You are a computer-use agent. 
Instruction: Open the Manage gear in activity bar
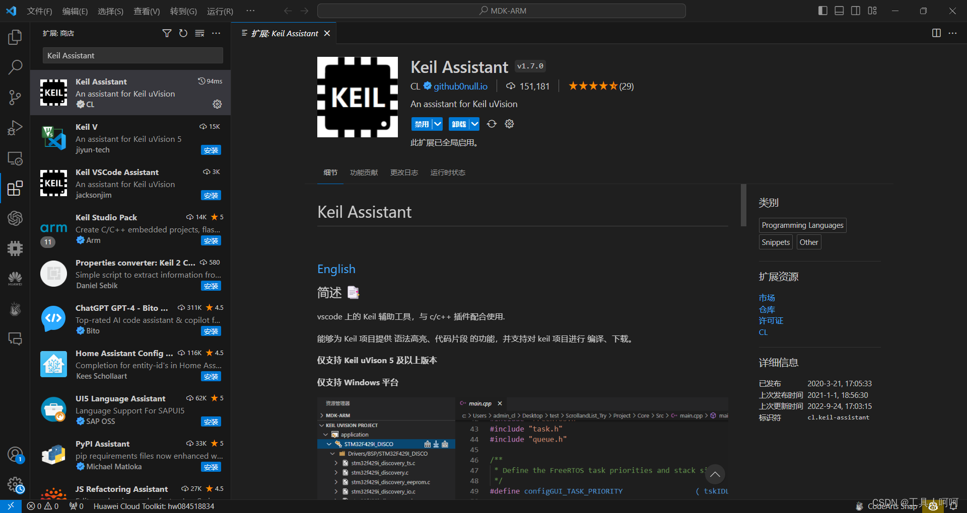click(x=15, y=485)
